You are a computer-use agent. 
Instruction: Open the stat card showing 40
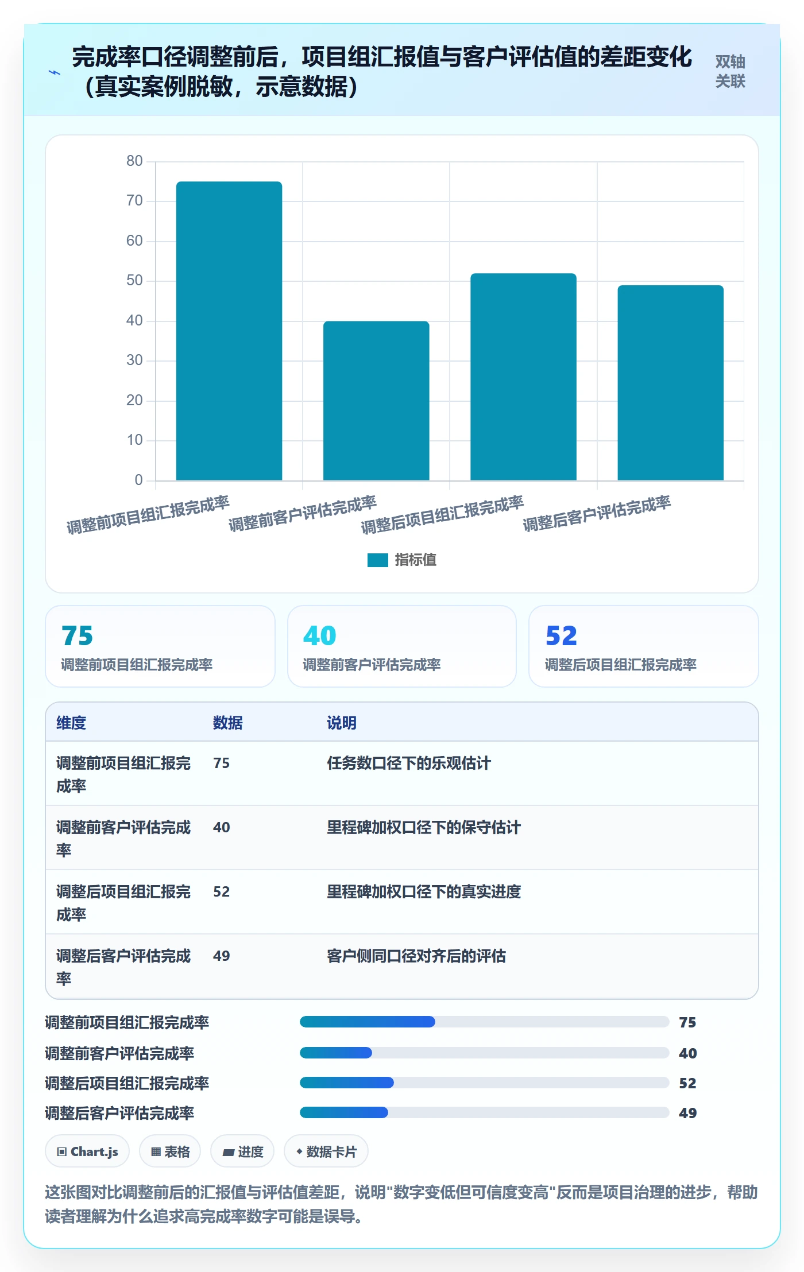[x=402, y=646]
